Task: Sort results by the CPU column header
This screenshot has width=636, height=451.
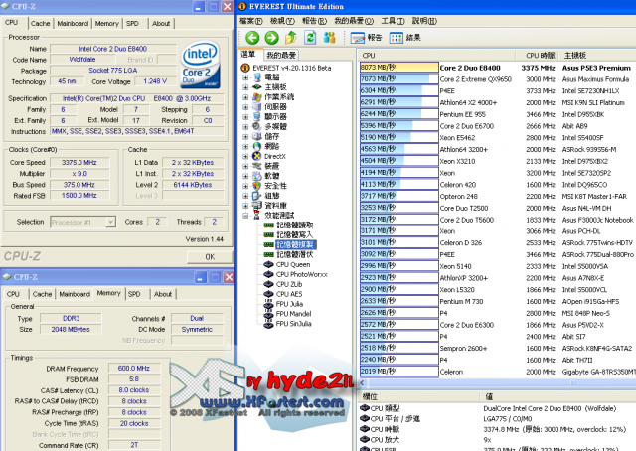Action: (x=436, y=56)
